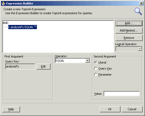Select the 1.analysisFy EQUAL "" expression

point(22,27)
